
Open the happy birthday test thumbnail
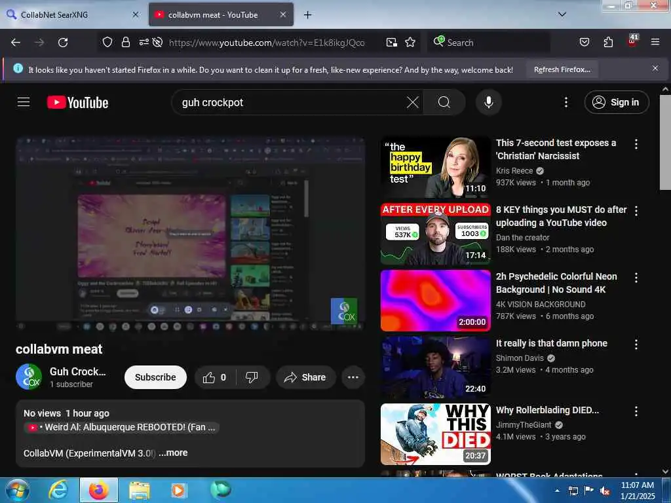coord(436,167)
